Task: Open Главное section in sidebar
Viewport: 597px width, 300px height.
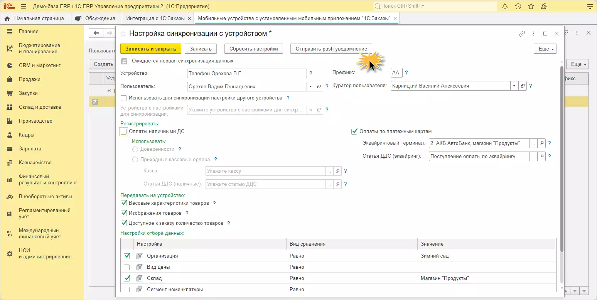Action: (x=29, y=32)
